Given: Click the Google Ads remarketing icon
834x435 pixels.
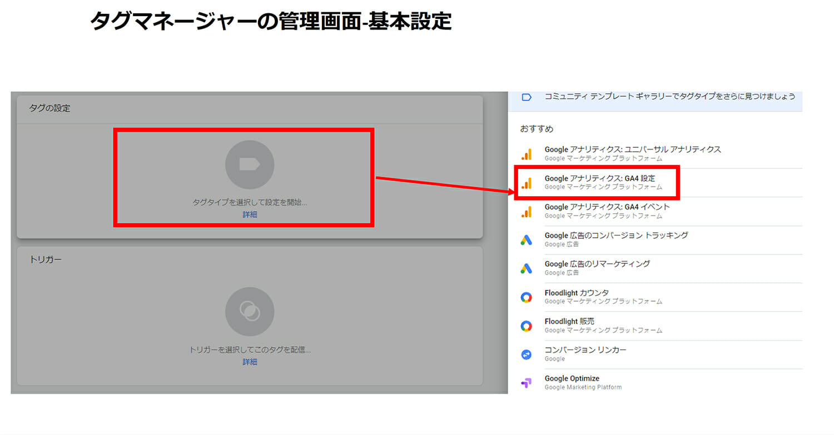Looking at the screenshot, I should (x=527, y=269).
